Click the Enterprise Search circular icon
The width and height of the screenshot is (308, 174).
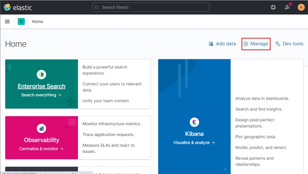[41, 75]
